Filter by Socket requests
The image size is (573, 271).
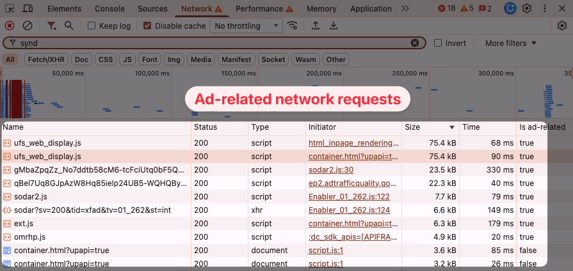(x=273, y=59)
